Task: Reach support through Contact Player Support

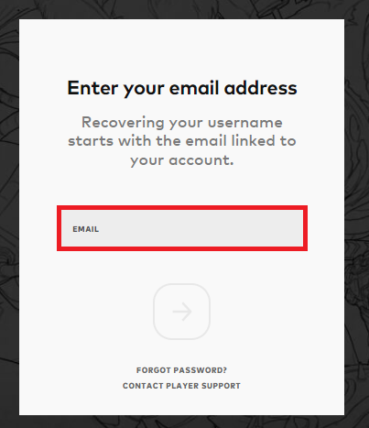Action: click(181, 386)
